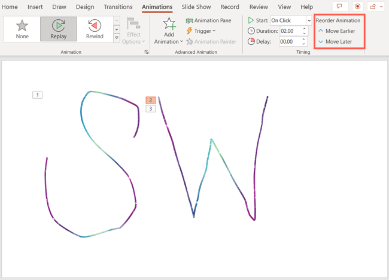Select animation marker 1 on slide
Image resolution: width=389 pixels, height=280 pixels.
point(38,95)
